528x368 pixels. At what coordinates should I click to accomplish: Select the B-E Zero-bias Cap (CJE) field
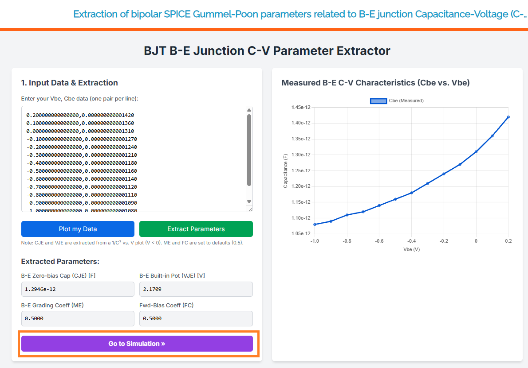[x=78, y=289]
